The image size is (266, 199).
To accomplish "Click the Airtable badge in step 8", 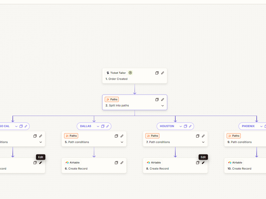I will tap(154, 162).
